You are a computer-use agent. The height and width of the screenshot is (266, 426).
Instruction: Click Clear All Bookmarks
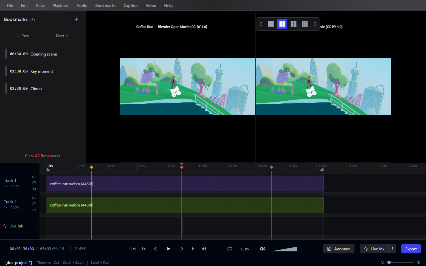click(x=43, y=156)
